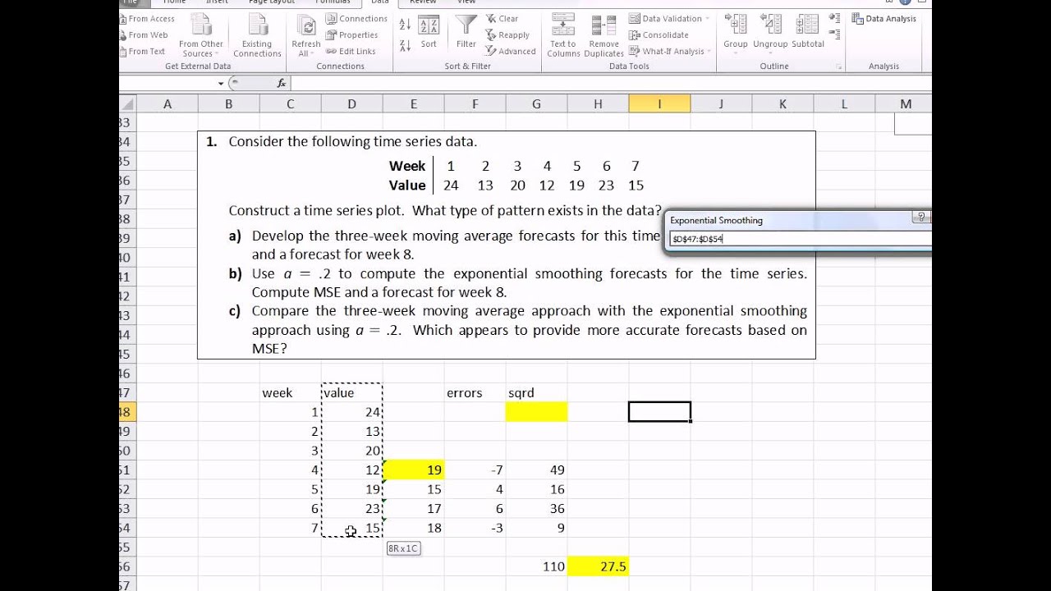
Task: Open the Name Box dropdown
Action: 221,83
